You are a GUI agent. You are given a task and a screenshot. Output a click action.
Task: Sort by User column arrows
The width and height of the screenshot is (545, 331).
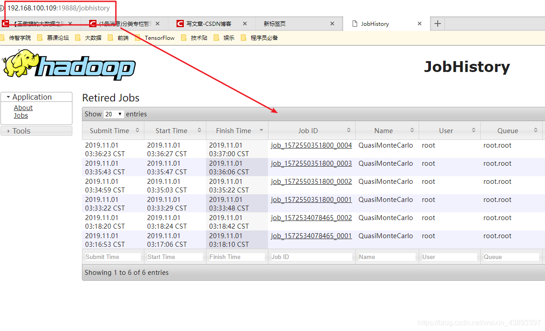tap(473, 130)
